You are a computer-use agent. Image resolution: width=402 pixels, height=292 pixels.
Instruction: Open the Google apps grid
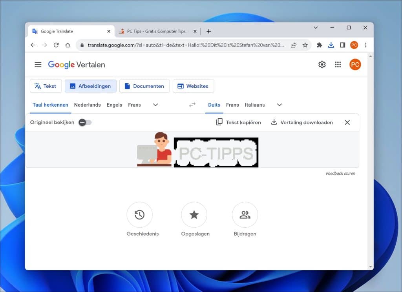(338, 65)
